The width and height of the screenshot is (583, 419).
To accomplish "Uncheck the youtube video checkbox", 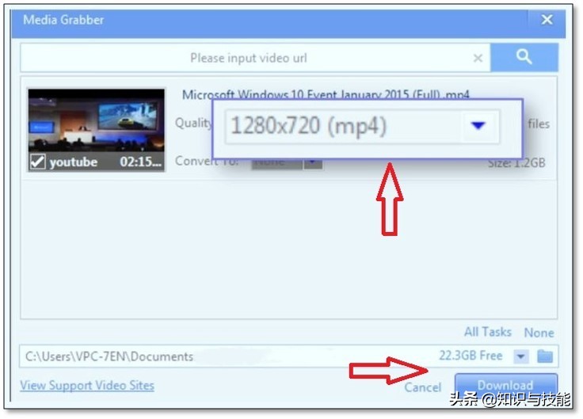I will (x=38, y=162).
